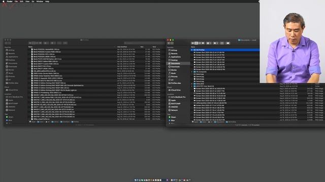Select the Old Profiles folder row
The height and width of the screenshot is (182, 325).
pyautogui.click(x=225, y=50)
